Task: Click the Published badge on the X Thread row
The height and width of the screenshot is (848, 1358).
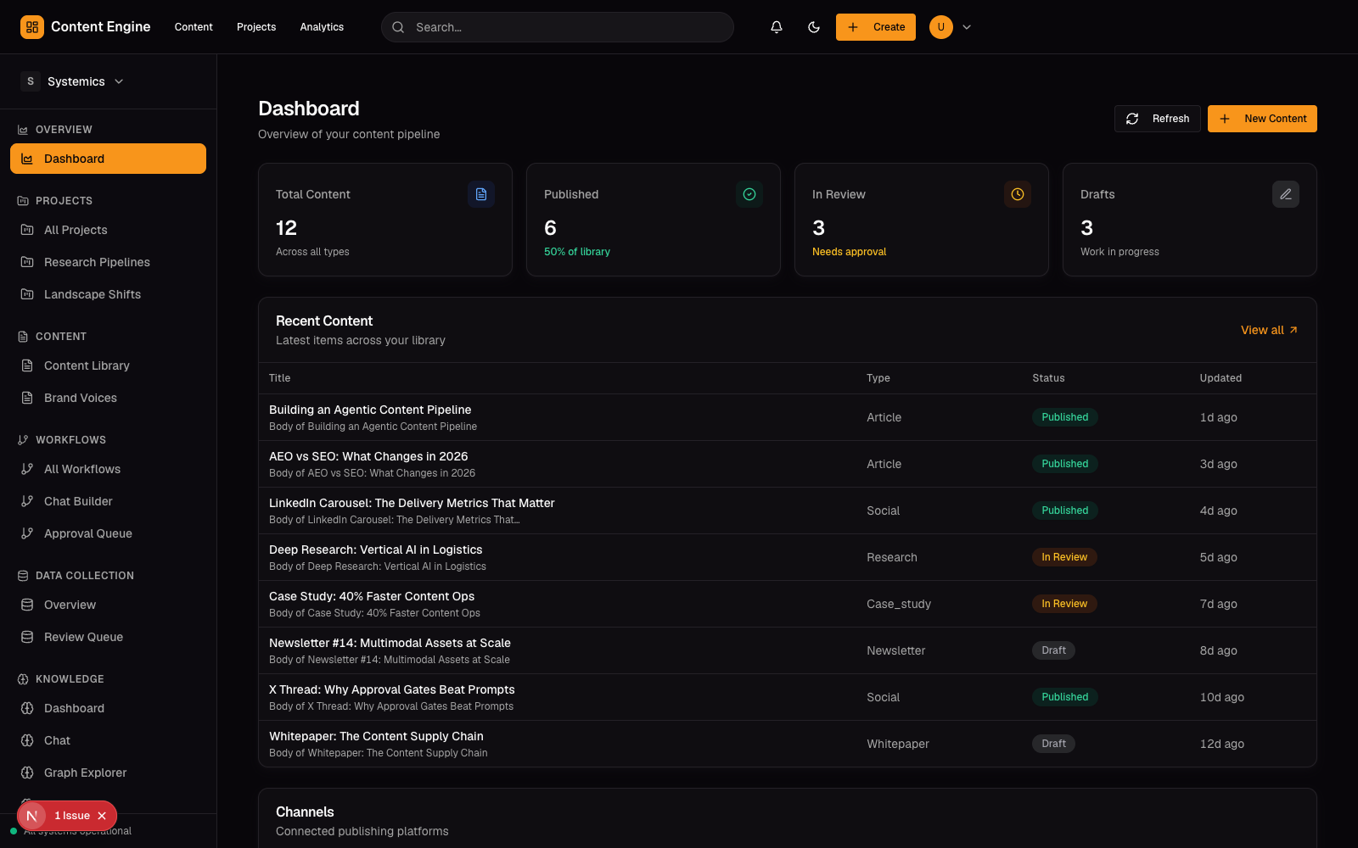Action: [x=1064, y=697]
